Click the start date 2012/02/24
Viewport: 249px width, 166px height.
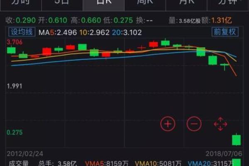coord(25,154)
